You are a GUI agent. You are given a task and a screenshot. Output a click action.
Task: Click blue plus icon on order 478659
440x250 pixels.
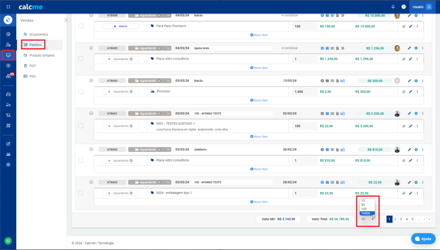(x=416, y=48)
